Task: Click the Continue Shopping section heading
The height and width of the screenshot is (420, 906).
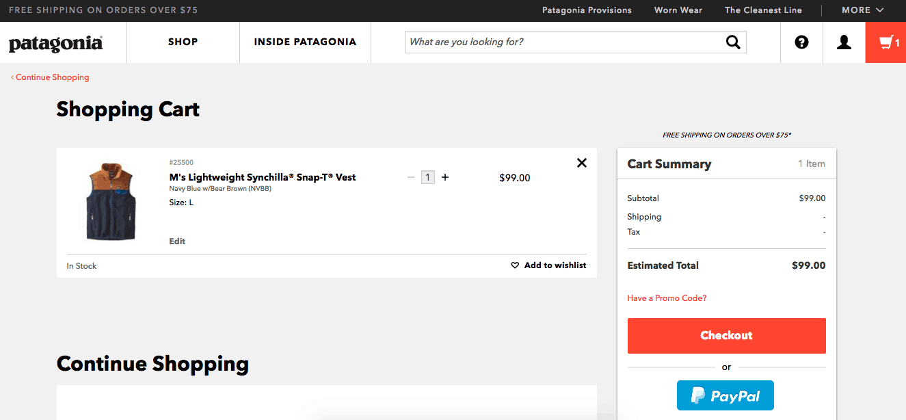Action: click(x=152, y=364)
